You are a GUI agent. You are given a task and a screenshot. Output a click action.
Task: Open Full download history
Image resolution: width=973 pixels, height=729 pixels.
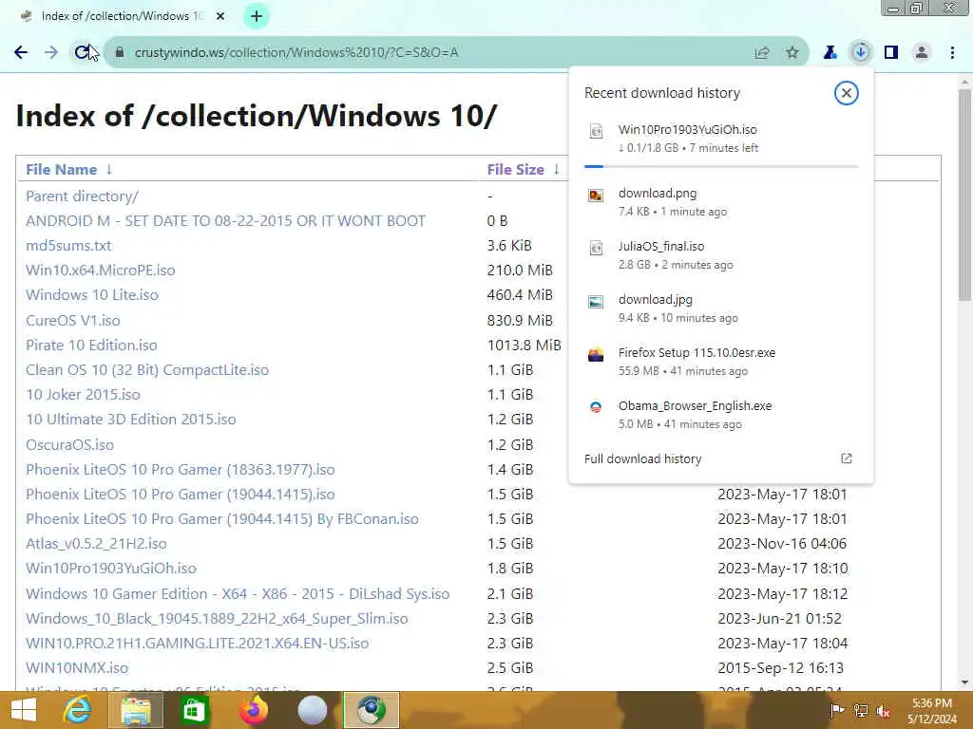pyautogui.click(x=643, y=458)
